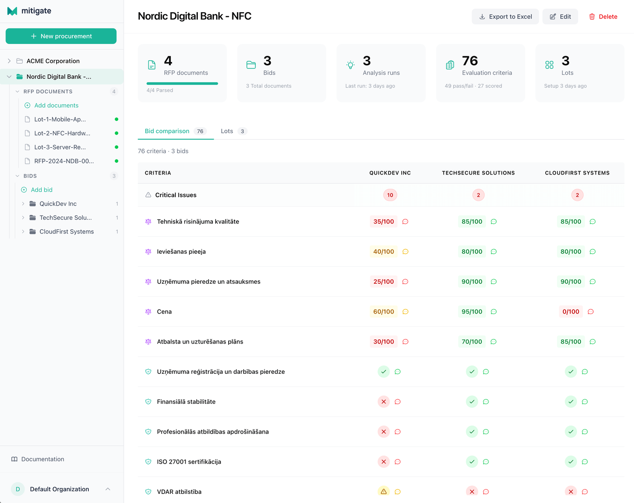Click the shield icon next to ISO 27001 sertifikācija
The image size is (634, 503).
(148, 461)
